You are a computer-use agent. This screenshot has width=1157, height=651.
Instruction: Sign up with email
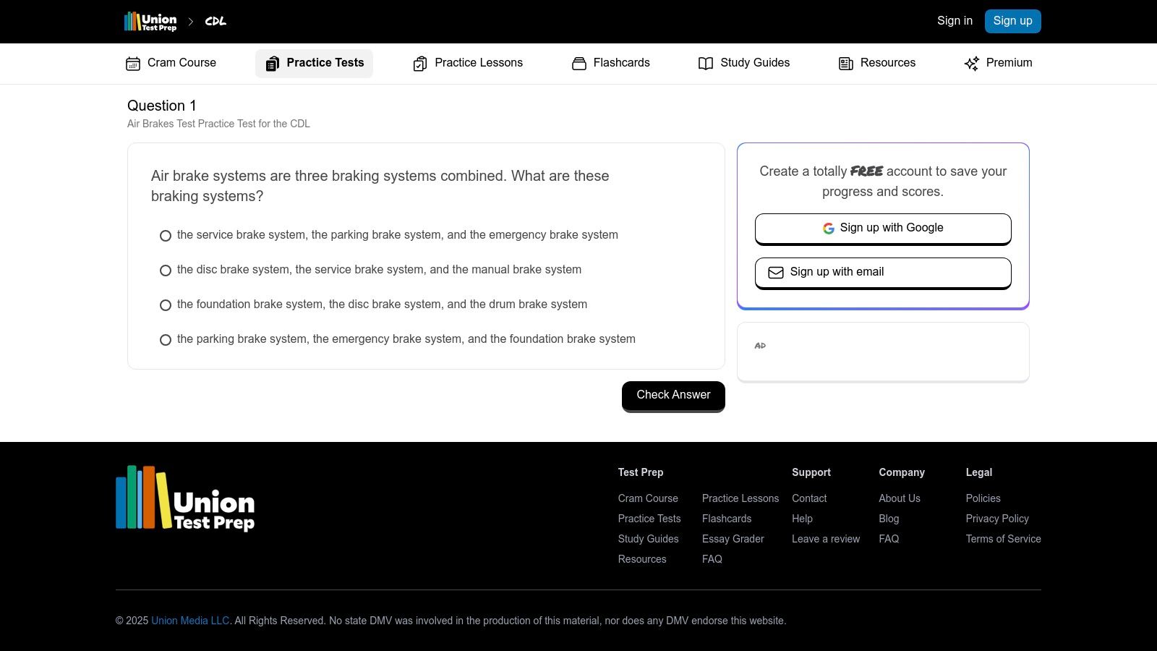tap(883, 272)
